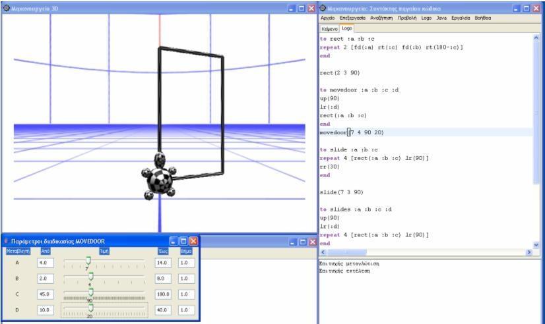Click the line 'to movedoor :a :b :c :d'

tap(359, 90)
